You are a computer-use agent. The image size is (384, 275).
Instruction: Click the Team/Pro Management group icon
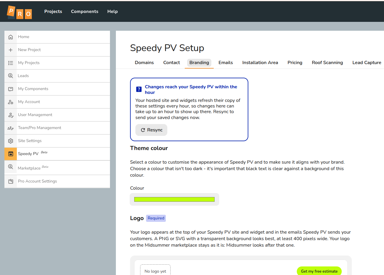(11, 128)
